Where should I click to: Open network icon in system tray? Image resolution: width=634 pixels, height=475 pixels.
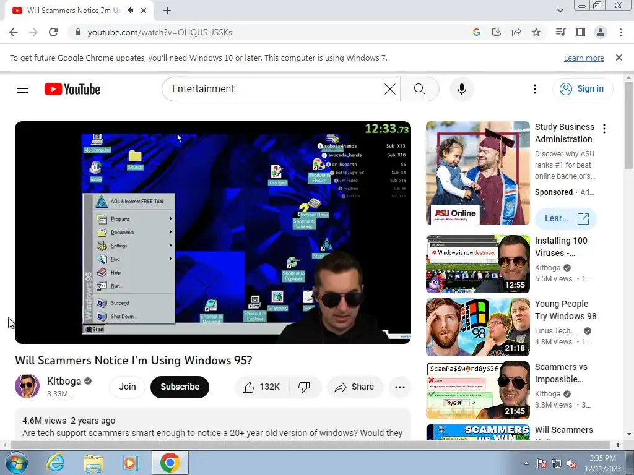(557, 463)
